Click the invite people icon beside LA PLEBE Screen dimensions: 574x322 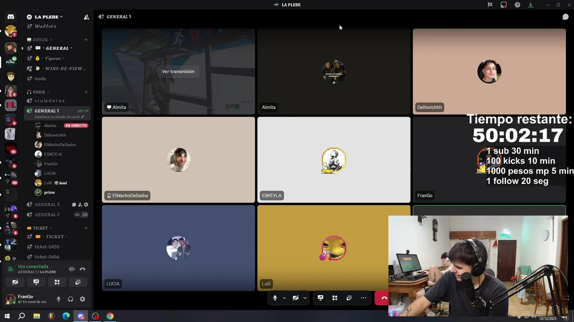coord(86,17)
